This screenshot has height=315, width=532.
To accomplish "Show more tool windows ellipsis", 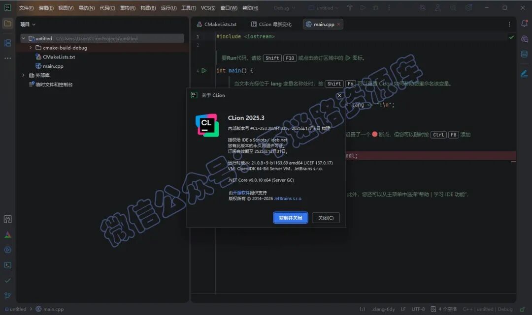I will pyautogui.click(x=7, y=58).
